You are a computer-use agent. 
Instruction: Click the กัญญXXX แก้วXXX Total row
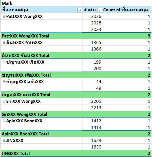point(76,95)
